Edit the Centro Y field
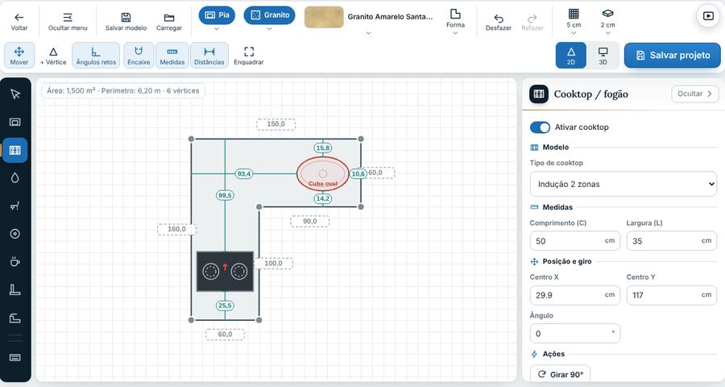The height and width of the screenshot is (387, 725). pyautogui.click(x=671, y=295)
